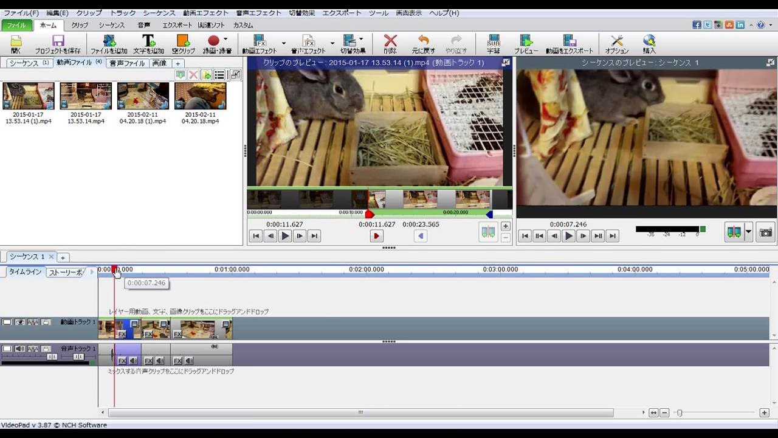Open ファイル(F) menu

tap(21, 13)
